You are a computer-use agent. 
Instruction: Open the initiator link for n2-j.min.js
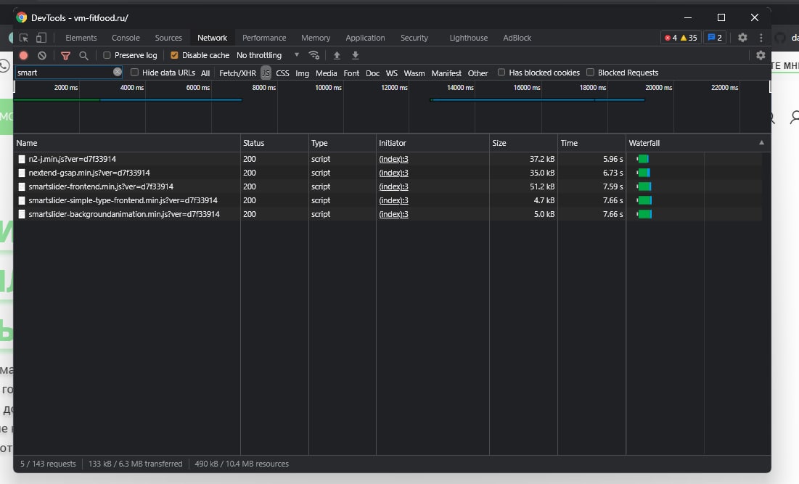coord(393,159)
